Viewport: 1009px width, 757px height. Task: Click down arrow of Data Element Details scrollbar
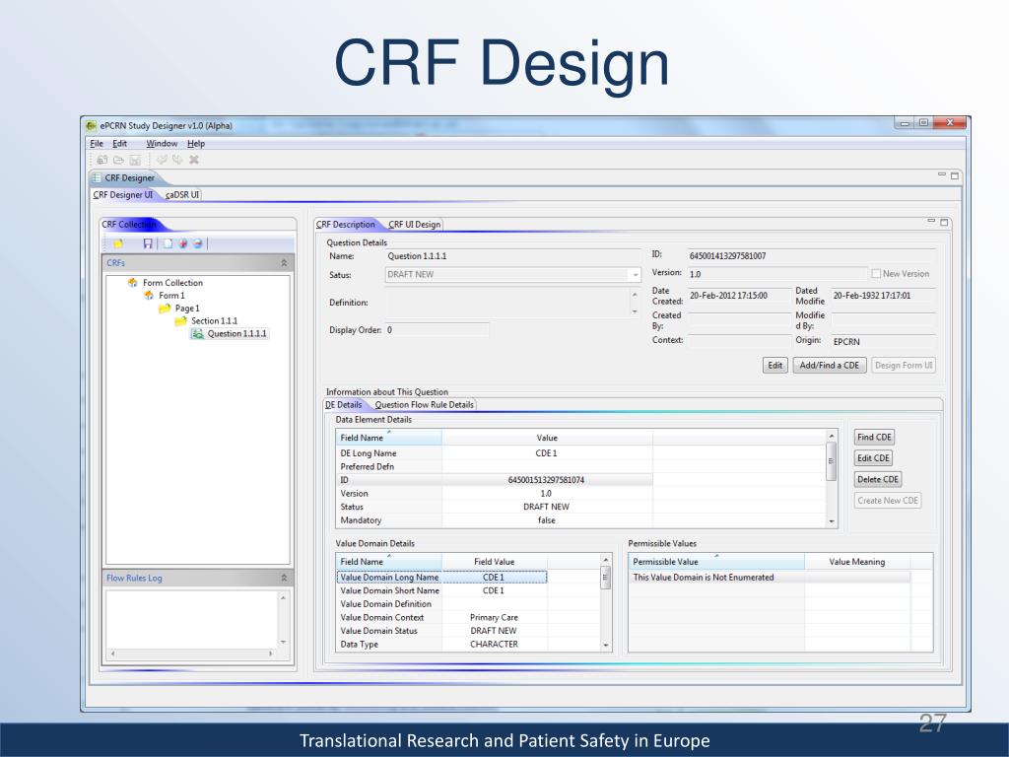[x=832, y=521]
